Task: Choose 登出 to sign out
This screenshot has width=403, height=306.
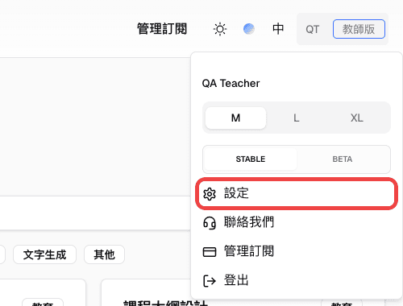Action: [x=297, y=280]
